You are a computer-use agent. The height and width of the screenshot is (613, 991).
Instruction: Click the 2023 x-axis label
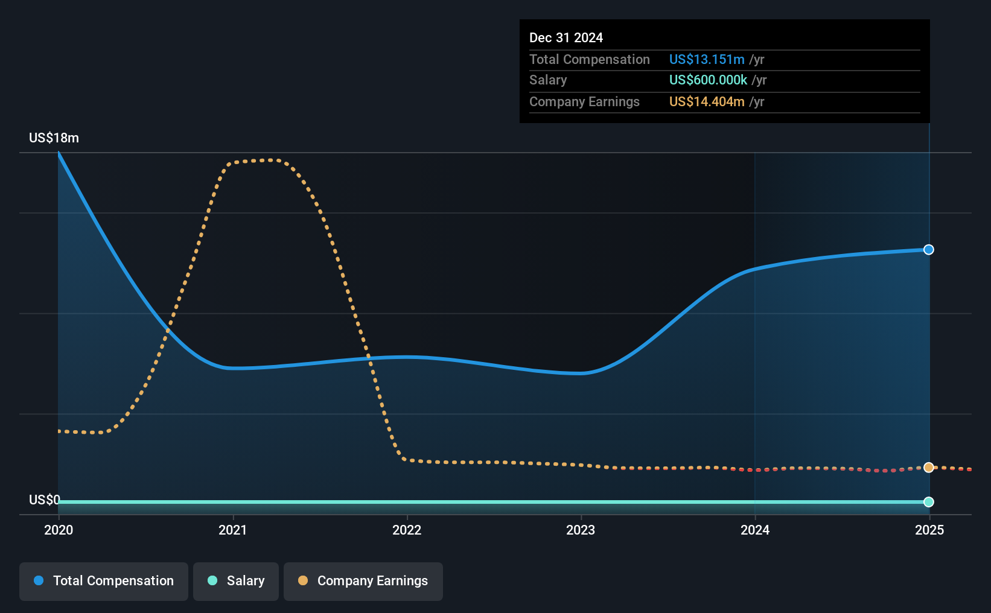coord(581,530)
